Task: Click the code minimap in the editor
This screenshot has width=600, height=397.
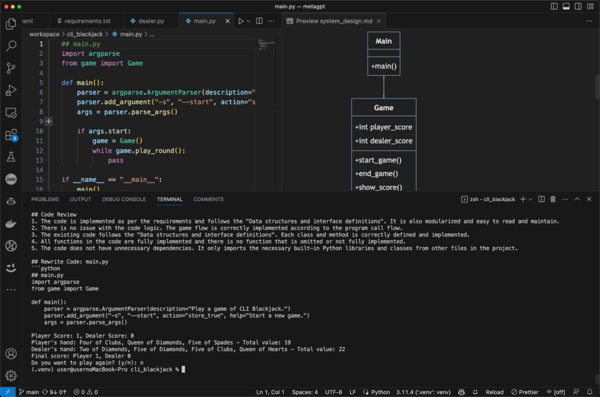Action: pyautogui.click(x=263, y=46)
